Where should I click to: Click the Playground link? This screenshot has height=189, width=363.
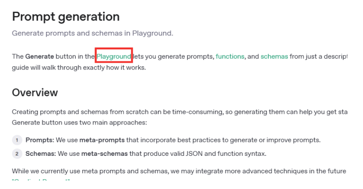point(114,56)
